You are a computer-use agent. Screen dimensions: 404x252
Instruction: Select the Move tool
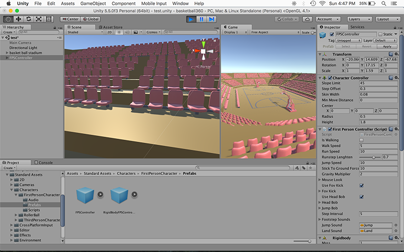18,19
